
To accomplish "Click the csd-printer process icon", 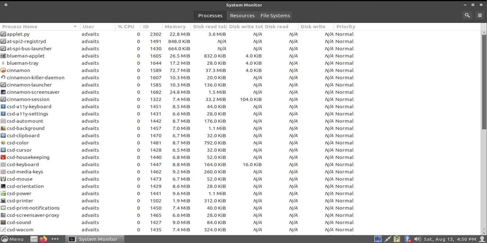I will point(3,201).
